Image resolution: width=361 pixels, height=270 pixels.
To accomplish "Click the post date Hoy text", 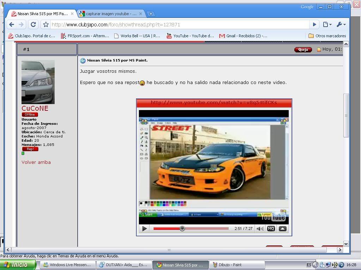I will 332,49.
